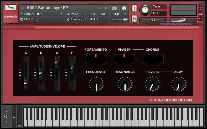
Task: Solo the instrument with S button
Action: point(134,8)
